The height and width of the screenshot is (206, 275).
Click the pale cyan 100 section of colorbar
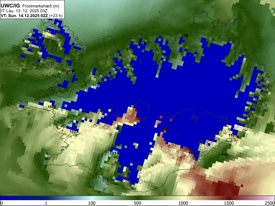[92, 198]
